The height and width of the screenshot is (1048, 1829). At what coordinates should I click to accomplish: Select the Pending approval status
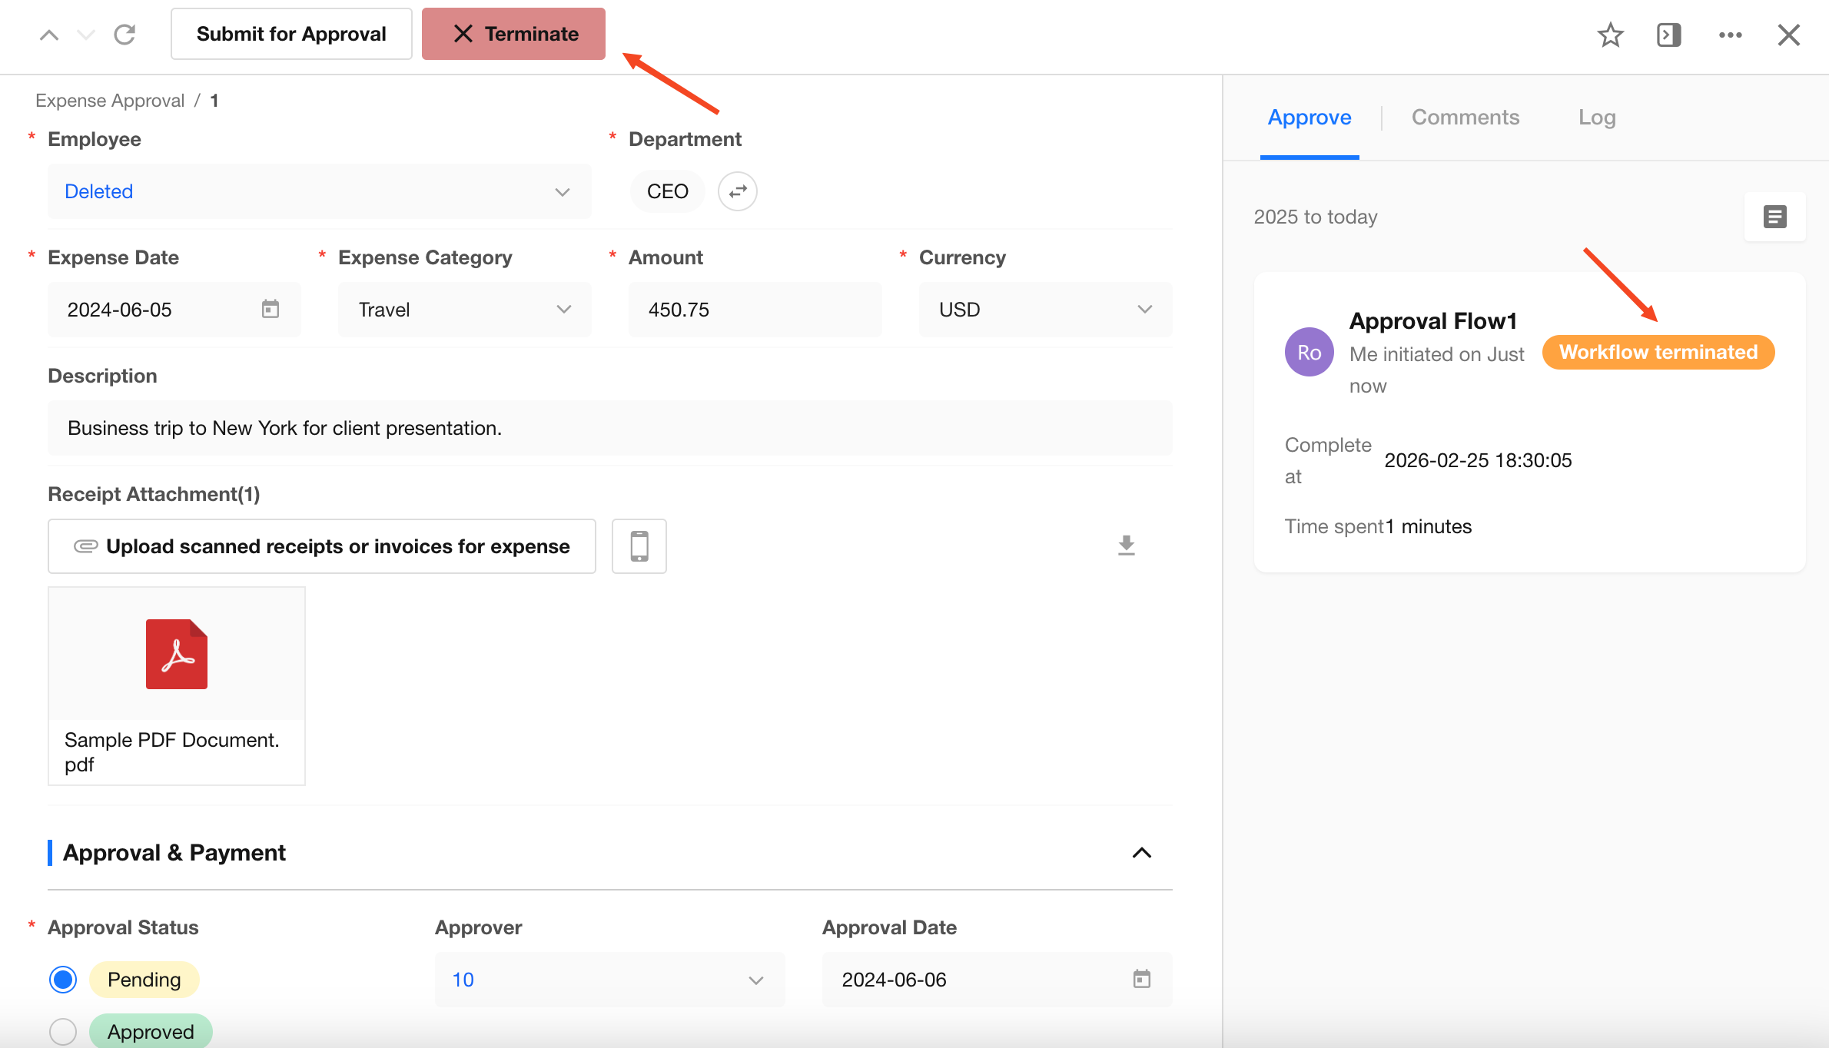pos(63,980)
